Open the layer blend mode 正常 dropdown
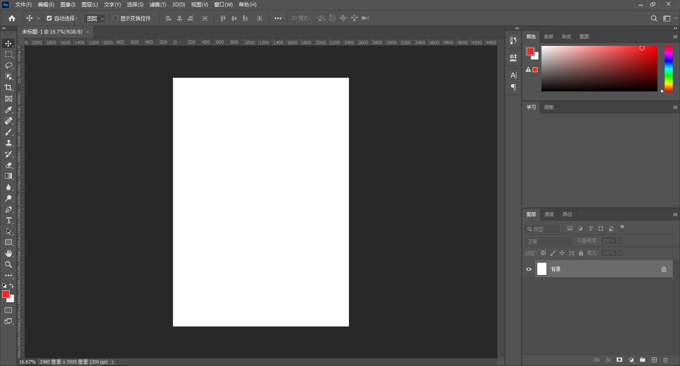This screenshot has width=680, height=366. tap(549, 241)
